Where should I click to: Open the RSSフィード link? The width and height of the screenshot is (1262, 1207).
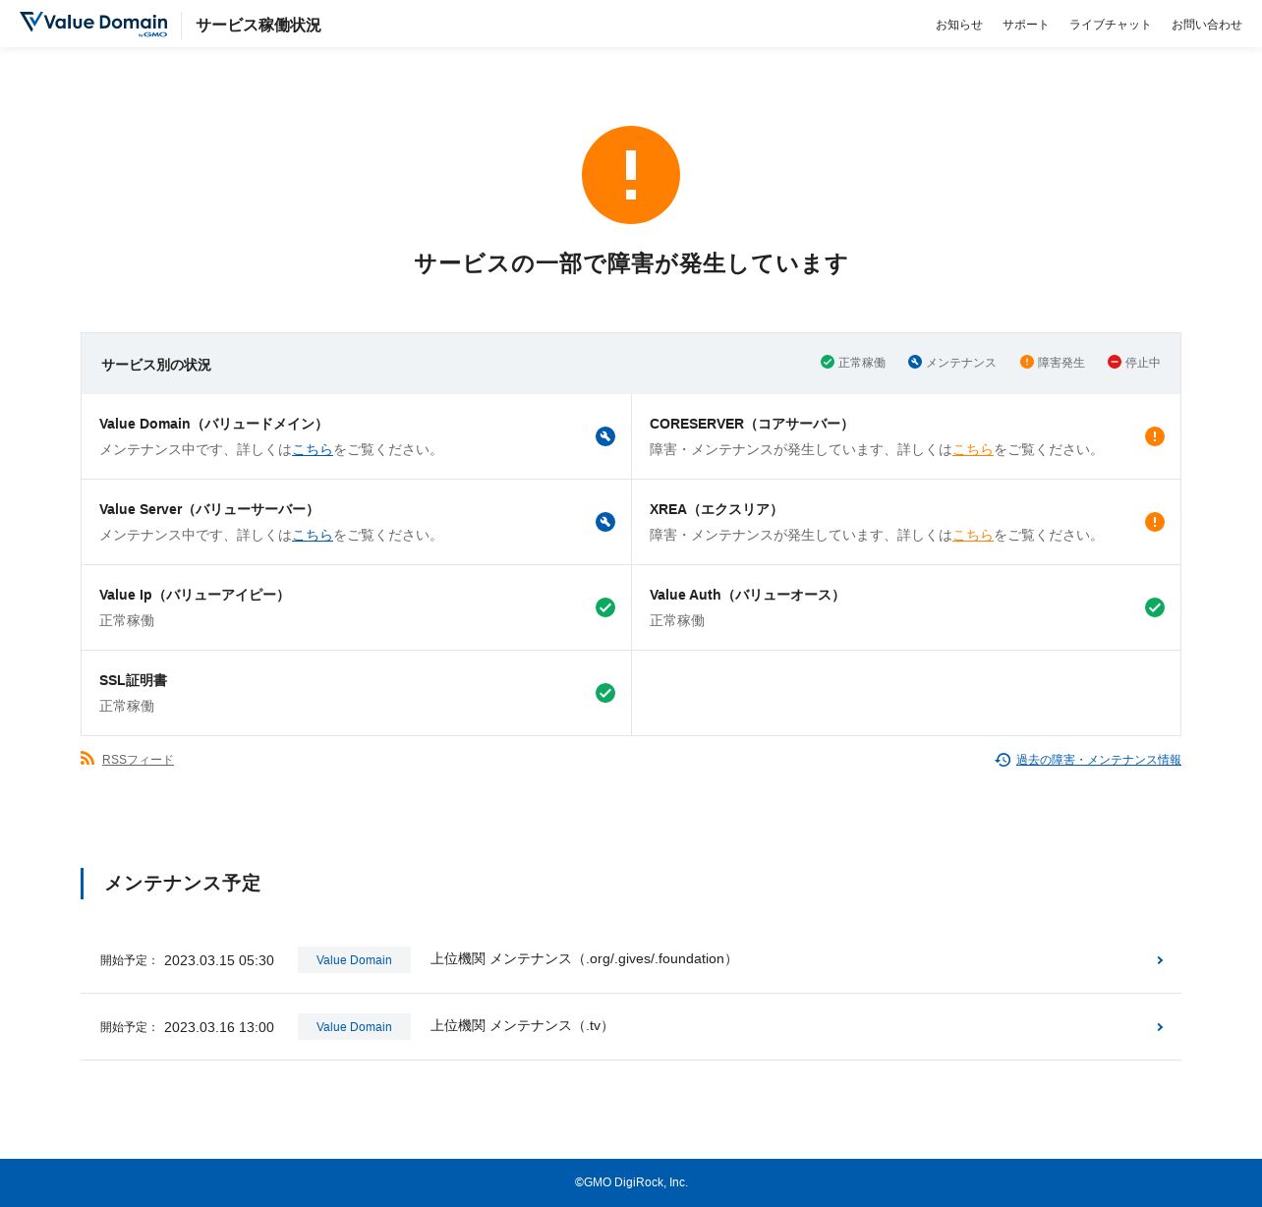[x=138, y=760]
